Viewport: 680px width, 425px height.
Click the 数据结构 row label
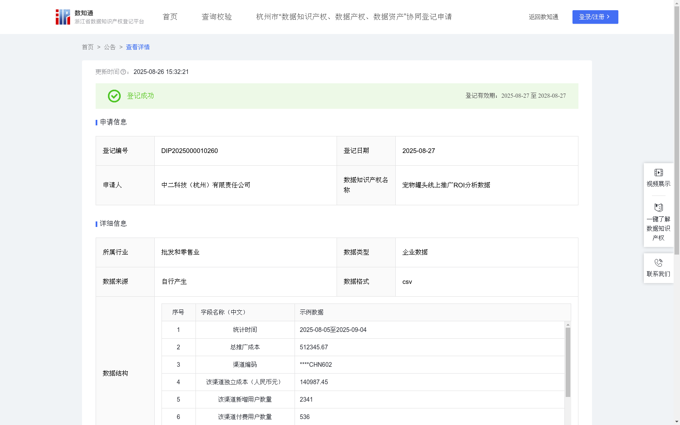(x=115, y=374)
